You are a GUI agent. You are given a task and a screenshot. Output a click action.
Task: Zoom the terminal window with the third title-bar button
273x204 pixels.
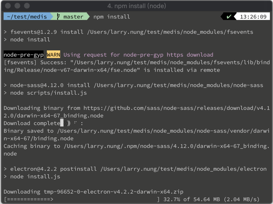coord(27,6)
